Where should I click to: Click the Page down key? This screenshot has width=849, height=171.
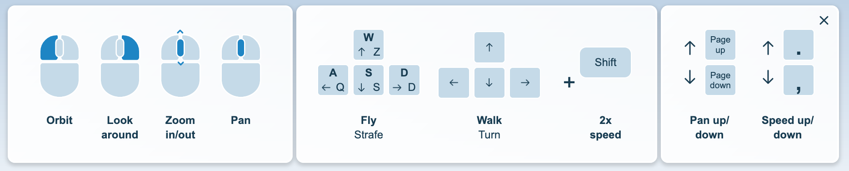[x=720, y=80]
